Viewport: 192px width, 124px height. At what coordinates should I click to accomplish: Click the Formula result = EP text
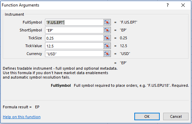(21, 107)
